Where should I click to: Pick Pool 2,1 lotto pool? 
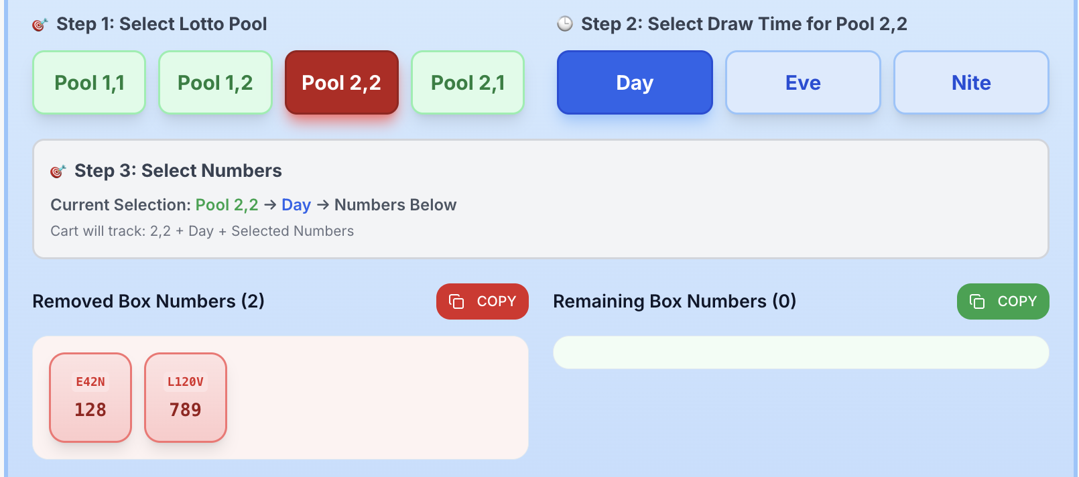468,82
